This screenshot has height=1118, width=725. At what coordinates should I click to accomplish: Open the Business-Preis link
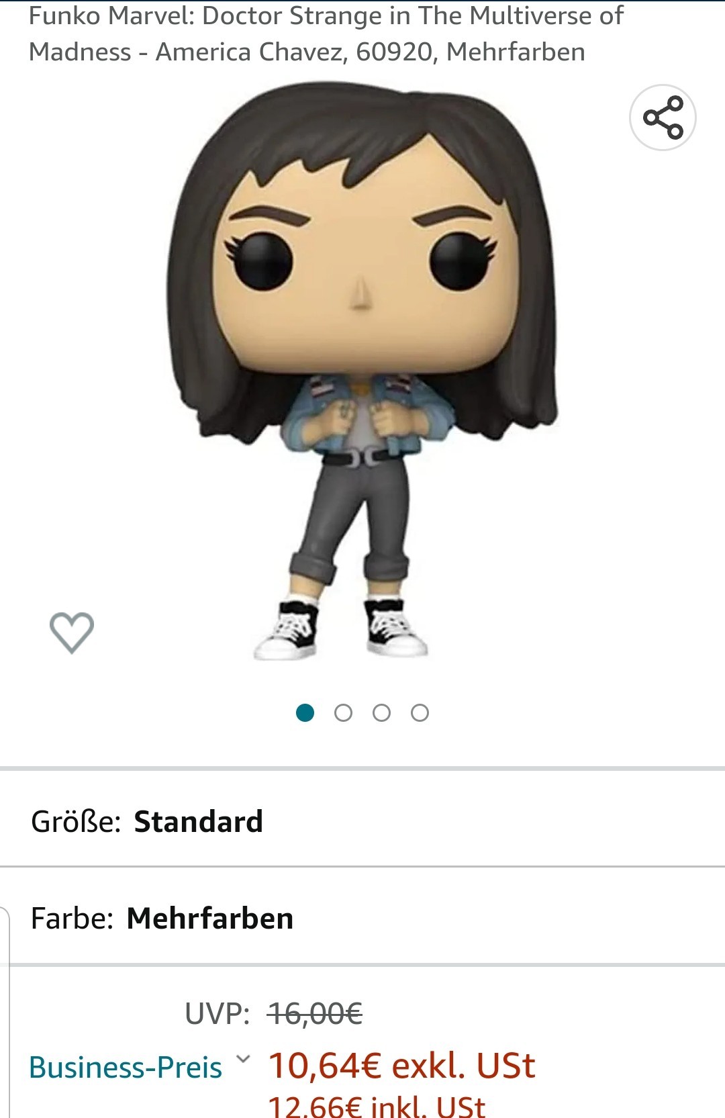click(126, 1067)
